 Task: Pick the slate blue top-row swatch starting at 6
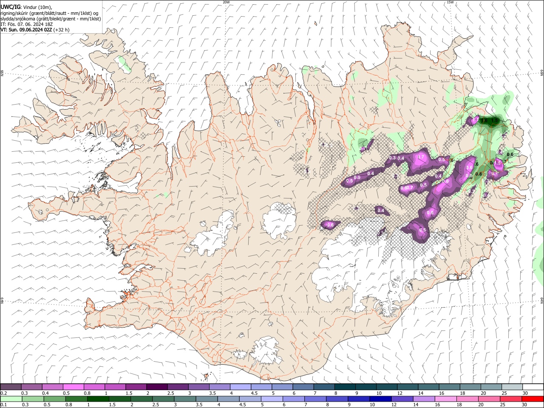tap(303, 387)
